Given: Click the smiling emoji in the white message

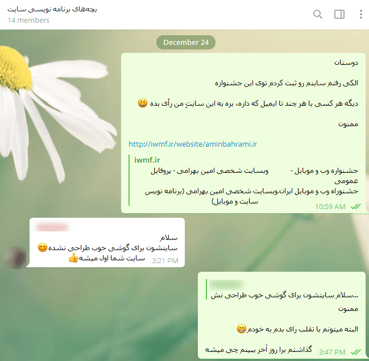Looking at the screenshot, I should [x=43, y=247].
